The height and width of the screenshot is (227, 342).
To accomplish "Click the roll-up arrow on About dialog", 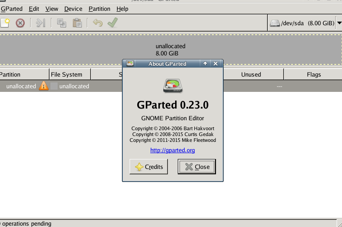I will (x=205, y=64).
